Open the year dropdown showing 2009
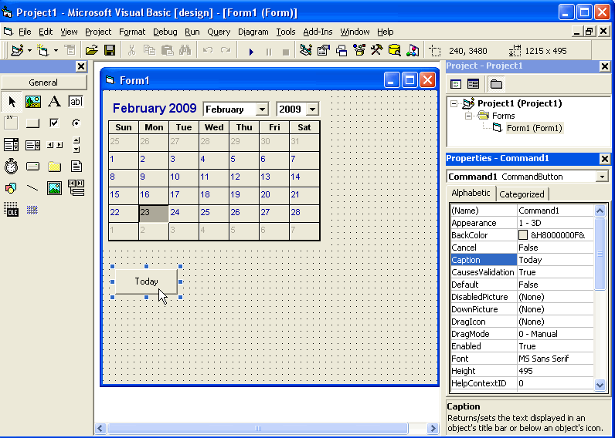Viewport: 615px width, 438px height. pyautogui.click(x=312, y=109)
